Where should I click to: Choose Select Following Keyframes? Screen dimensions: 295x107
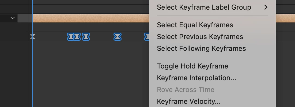pyautogui.click(x=201, y=48)
